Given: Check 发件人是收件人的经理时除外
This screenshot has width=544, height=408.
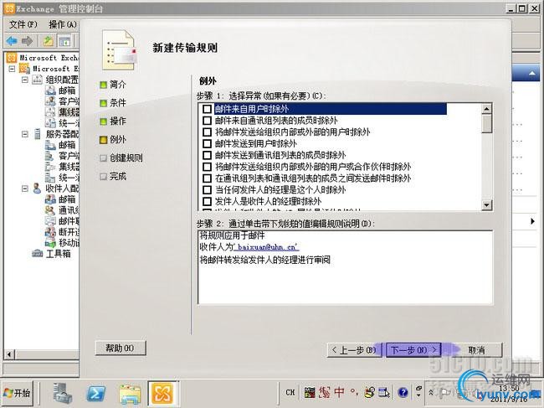Looking at the screenshot, I should coord(207,201).
